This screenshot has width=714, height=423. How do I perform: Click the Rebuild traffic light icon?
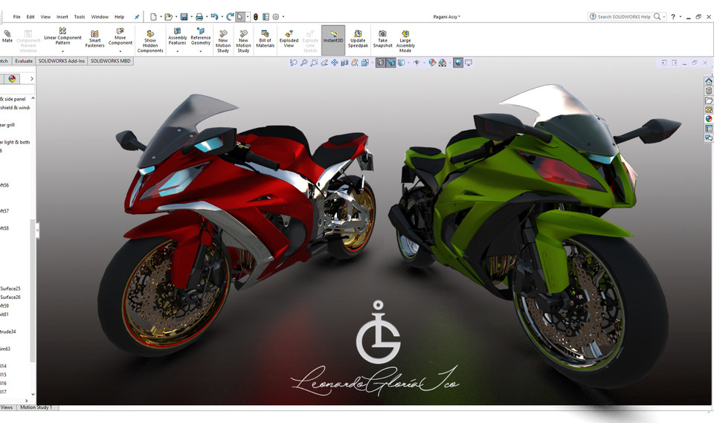point(255,17)
